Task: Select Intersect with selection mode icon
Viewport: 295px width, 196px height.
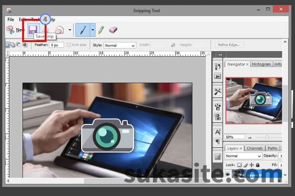Action: point(25,45)
